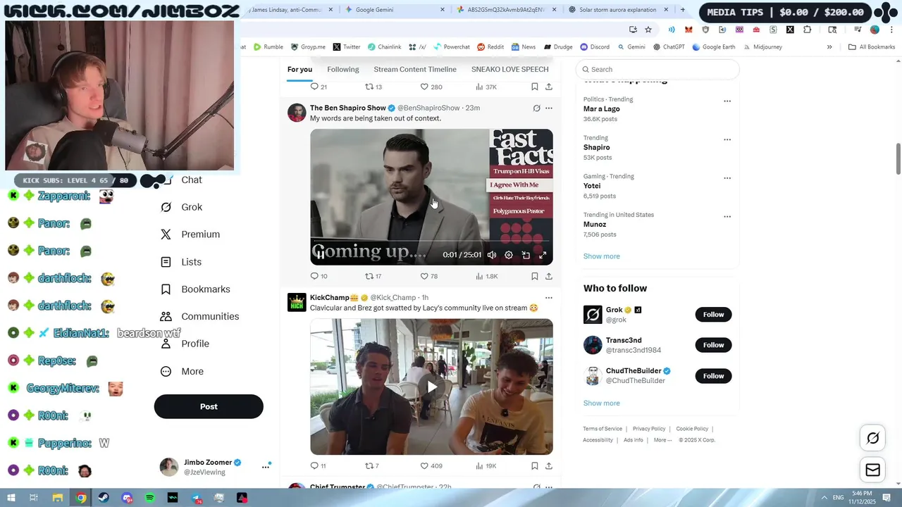Play the KickChamp video
Screen dimensions: 902x507
[431, 387]
